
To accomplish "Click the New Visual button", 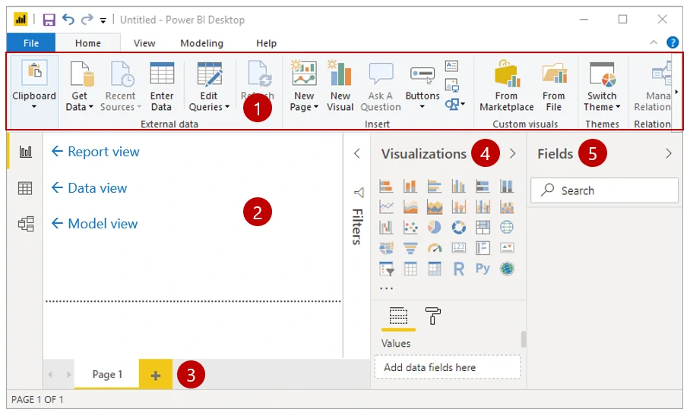I will [340, 87].
